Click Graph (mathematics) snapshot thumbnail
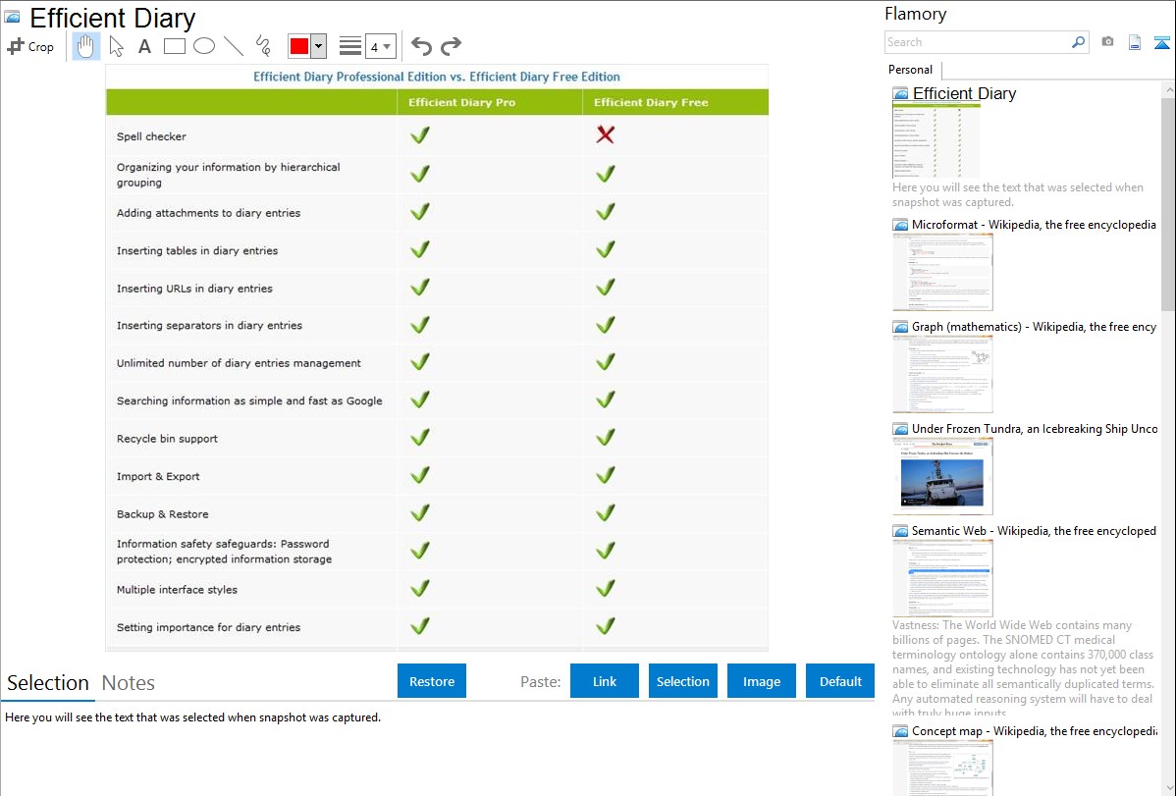Image resolution: width=1176 pixels, height=796 pixels. 942,374
